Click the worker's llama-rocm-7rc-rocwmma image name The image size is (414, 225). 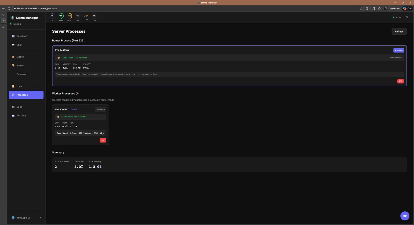(74, 117)
